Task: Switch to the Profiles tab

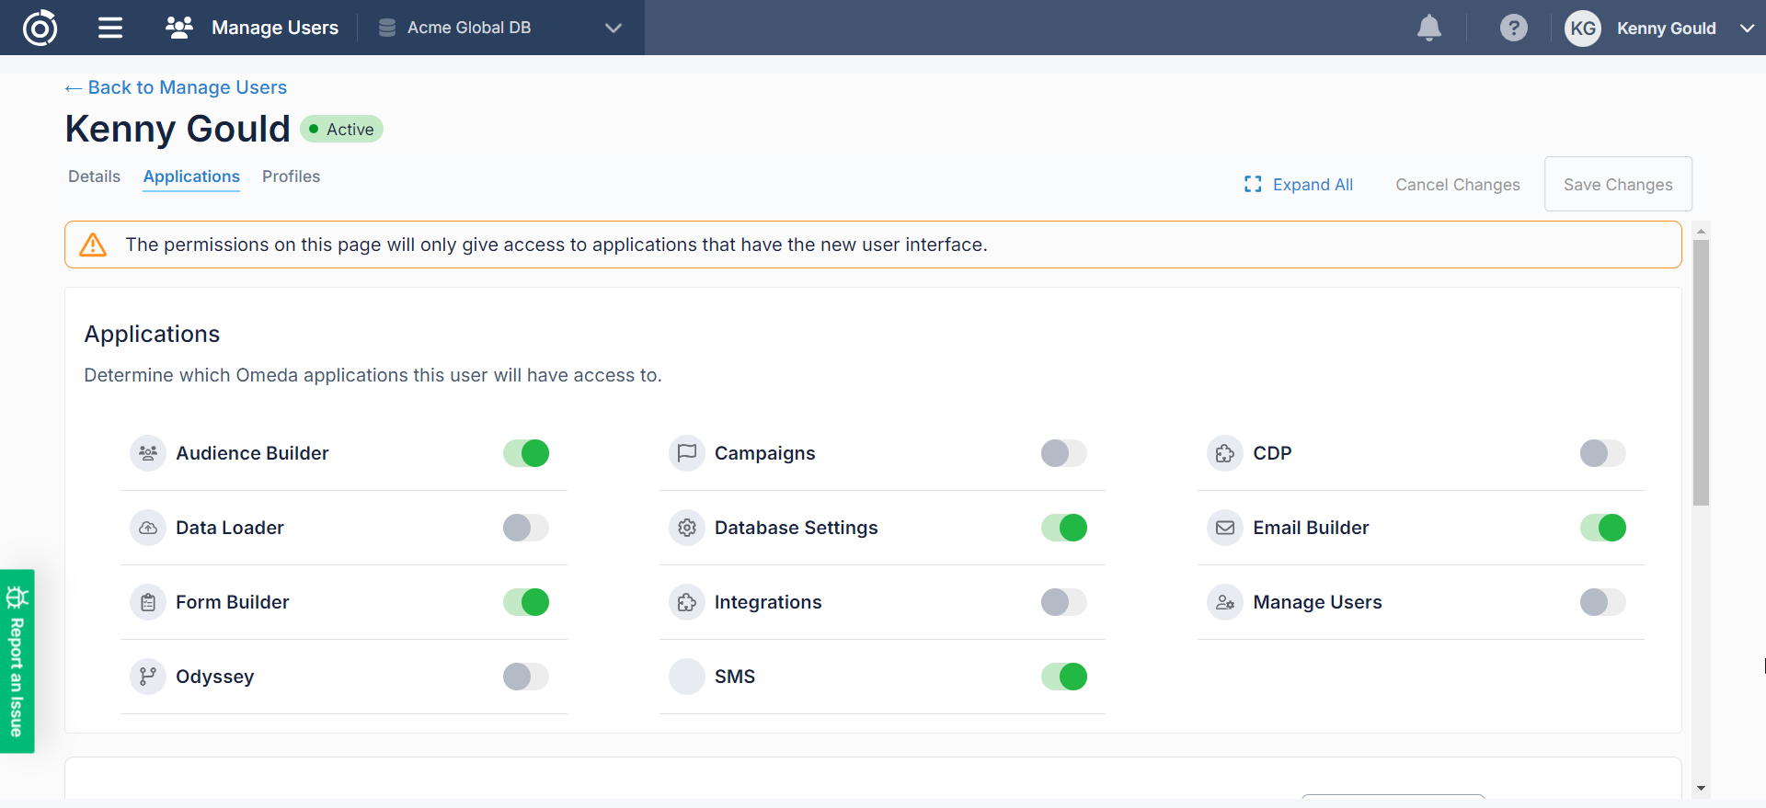Action: click(x=291, y=176)
